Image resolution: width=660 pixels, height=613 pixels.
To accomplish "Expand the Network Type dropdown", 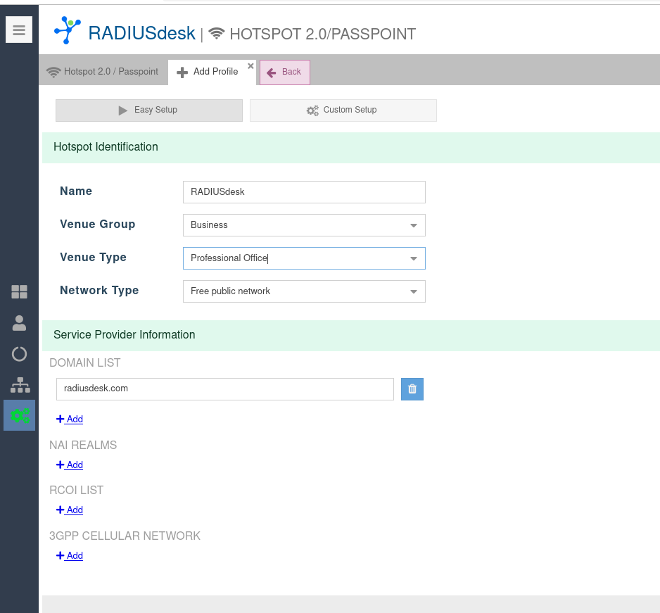I will [x=413, y=291].
